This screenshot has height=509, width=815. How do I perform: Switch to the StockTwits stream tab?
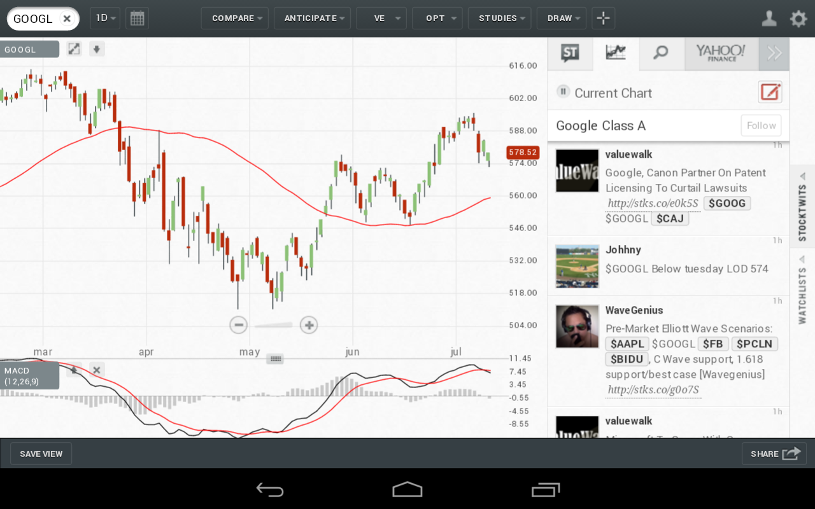pyautogui.click(x=570, y=53)
